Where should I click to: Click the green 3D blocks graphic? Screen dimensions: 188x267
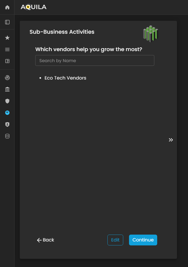click(151, 34)
